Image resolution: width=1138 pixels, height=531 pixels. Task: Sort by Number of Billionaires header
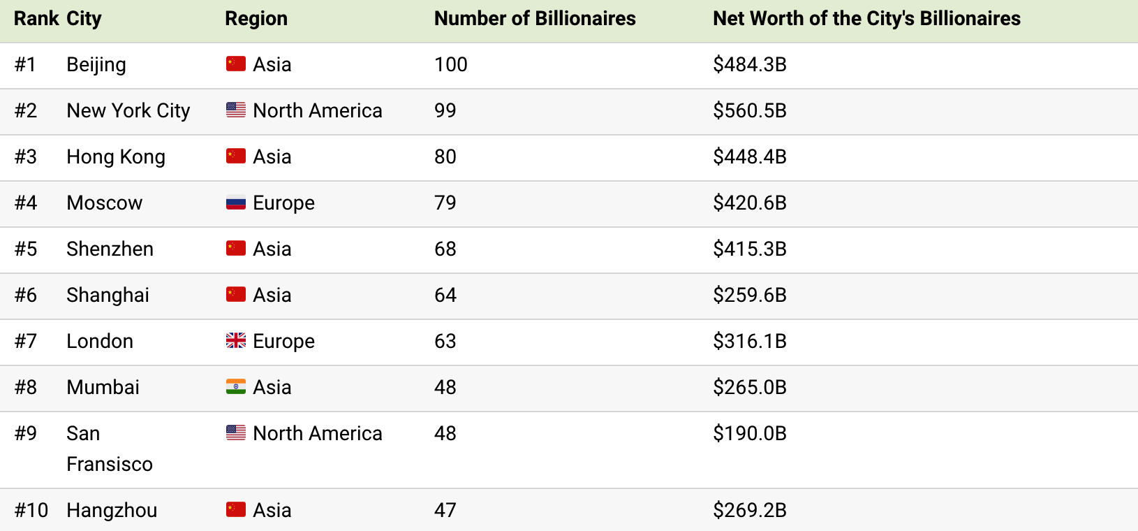534,19
